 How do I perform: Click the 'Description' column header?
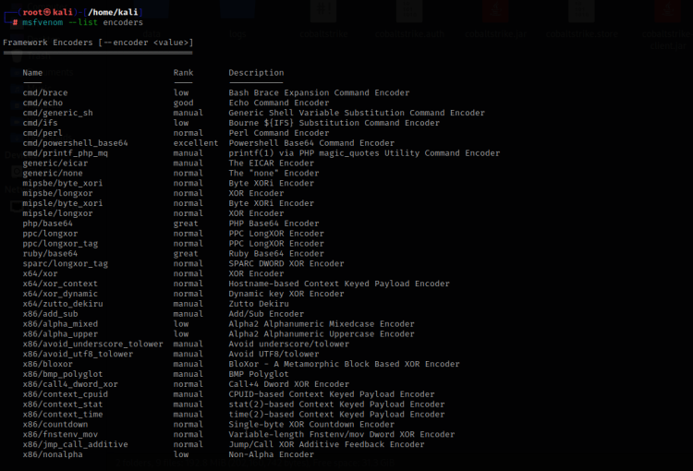[256, 72]
